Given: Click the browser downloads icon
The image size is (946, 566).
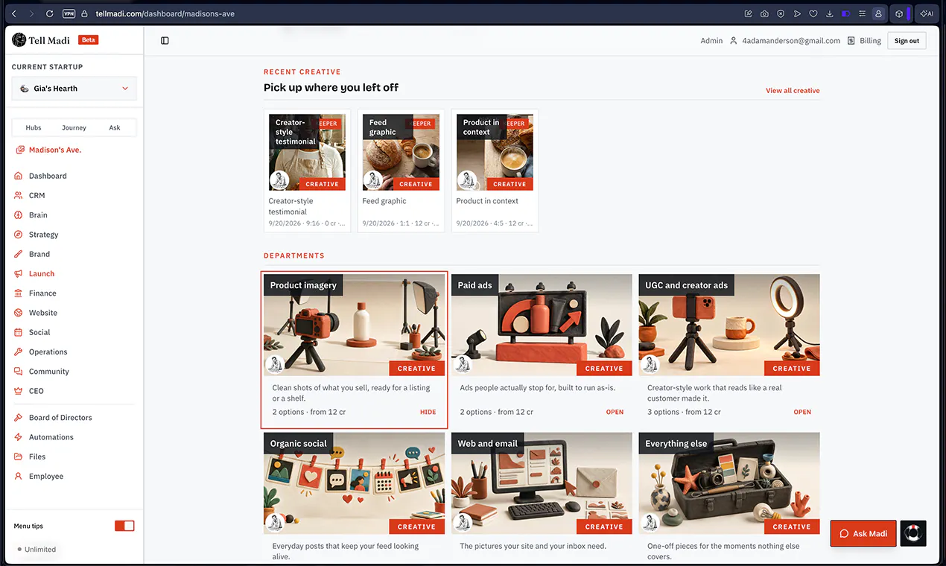Looking at the screenshot, I should tap(830, 13).
